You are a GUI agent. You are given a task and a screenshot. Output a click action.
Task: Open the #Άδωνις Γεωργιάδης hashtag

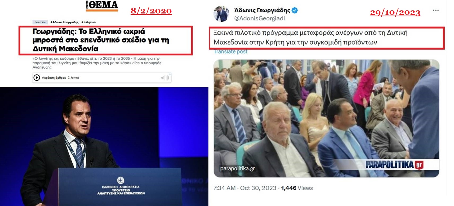point(65,22)
